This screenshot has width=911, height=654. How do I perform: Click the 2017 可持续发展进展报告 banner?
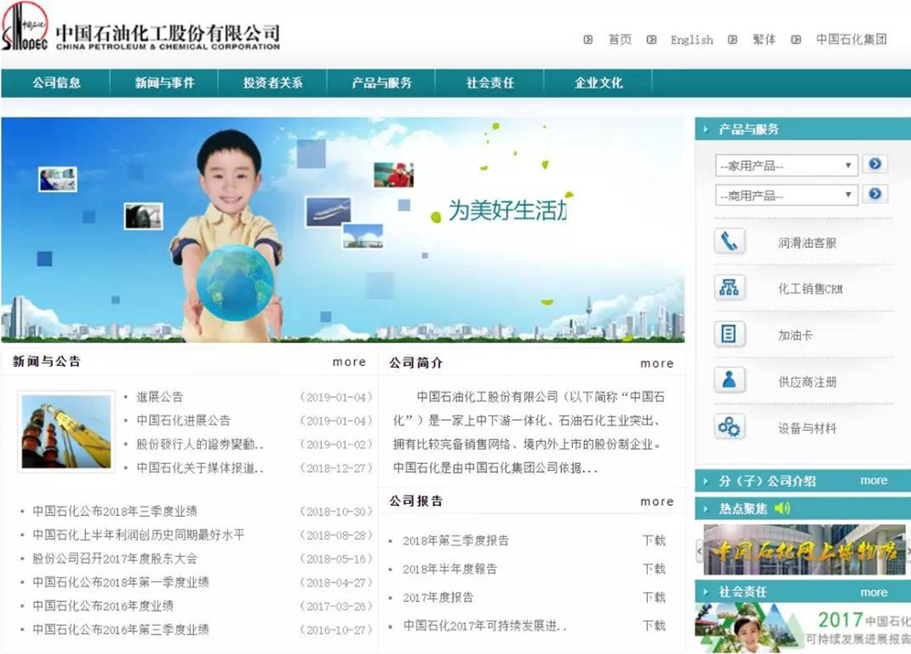(x=803, y=628)
